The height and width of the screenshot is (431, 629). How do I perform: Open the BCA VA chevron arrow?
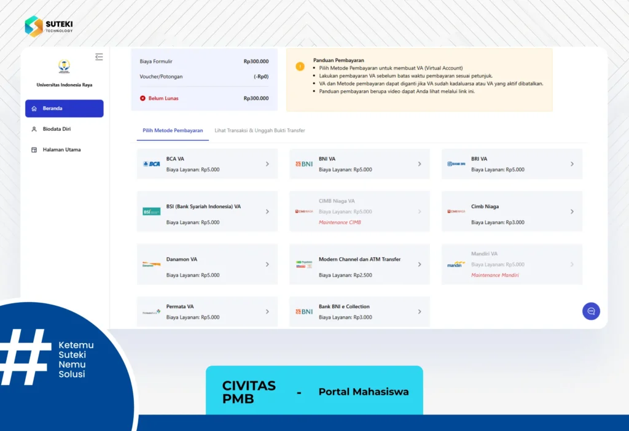click(267, 164)
